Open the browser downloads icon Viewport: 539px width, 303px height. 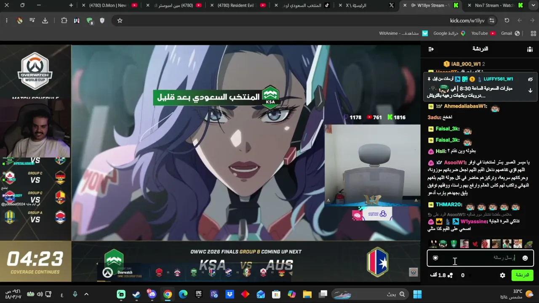(x=45, y=20)
